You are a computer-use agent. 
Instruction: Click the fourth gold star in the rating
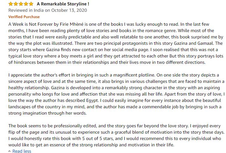coord(26,4)
